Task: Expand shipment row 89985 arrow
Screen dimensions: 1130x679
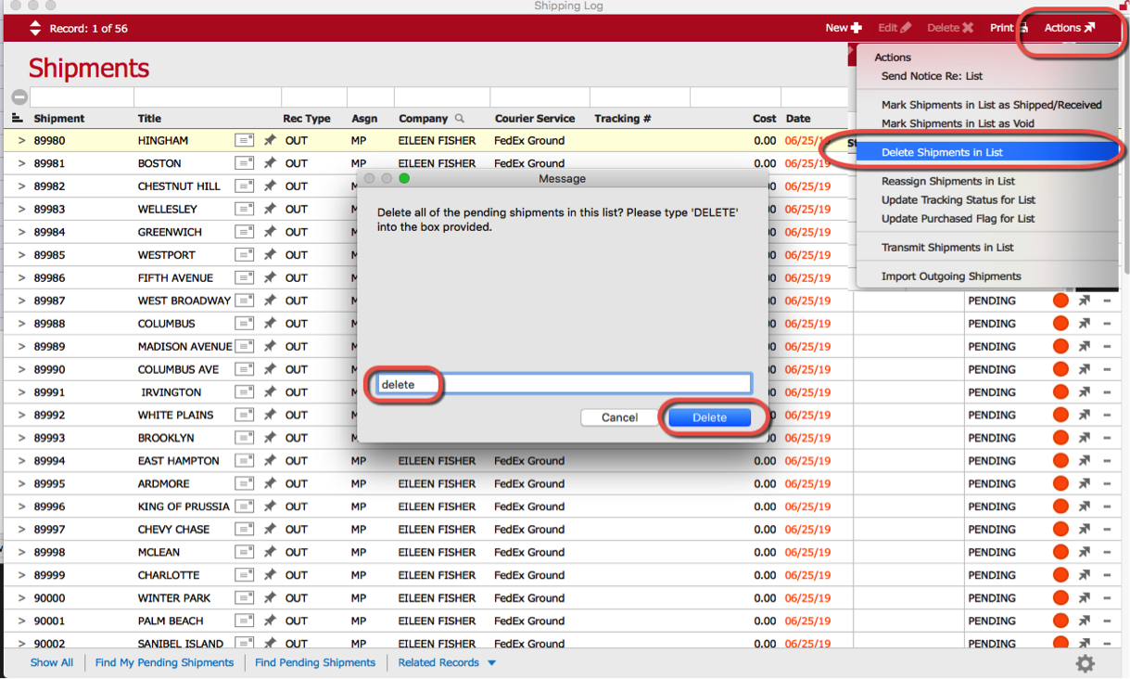Action: click(x=21, y=255)
